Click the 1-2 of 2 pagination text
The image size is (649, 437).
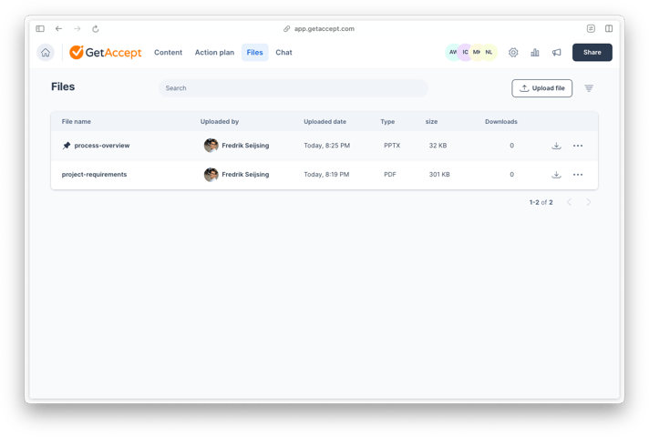point(541,202)
